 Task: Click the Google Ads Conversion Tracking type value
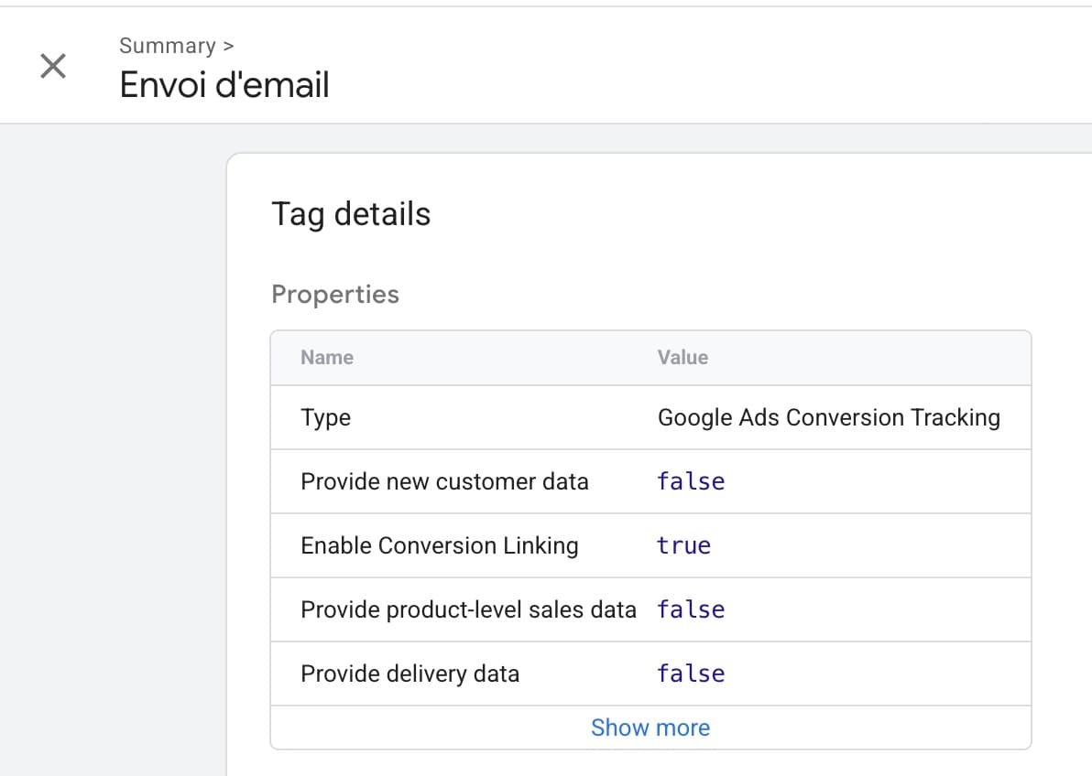click(829, 417)
